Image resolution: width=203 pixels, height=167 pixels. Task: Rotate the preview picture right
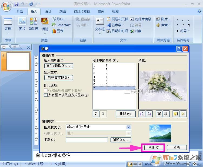click(x=149, y=114)
